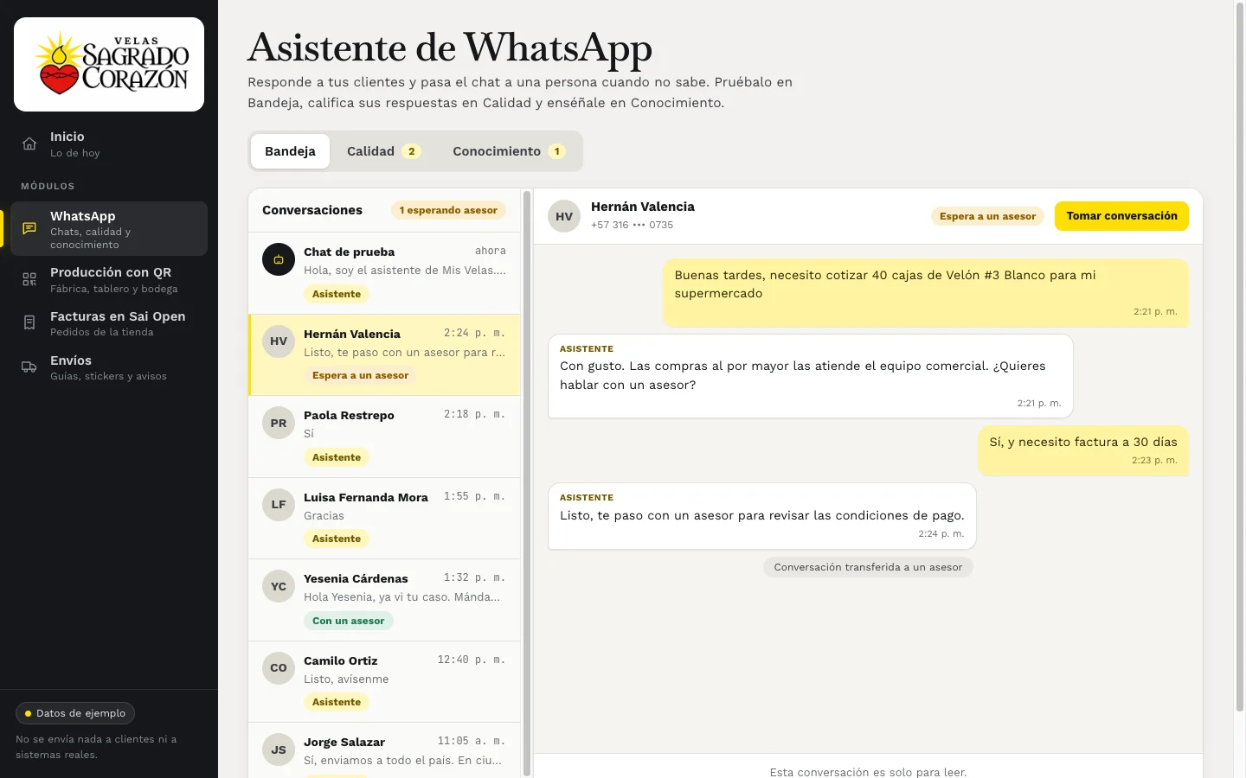Click the page's vertical scrollbar
This screenshot has width=1246, height=778.
1239,359
